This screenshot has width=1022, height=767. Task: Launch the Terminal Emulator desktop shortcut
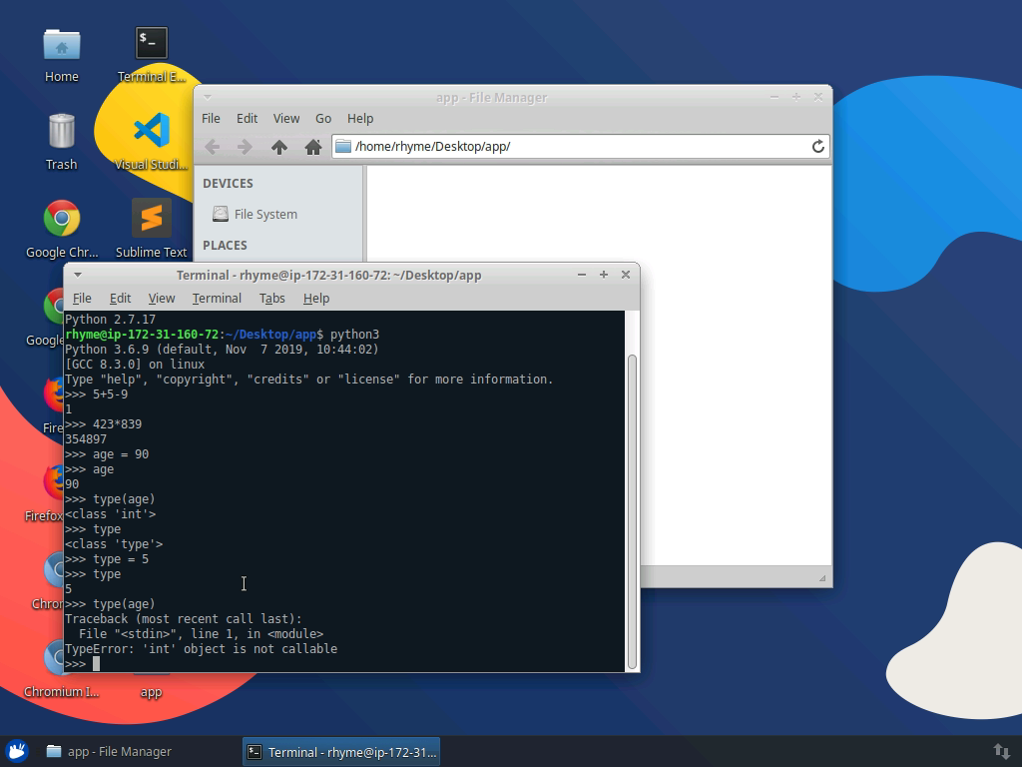coord(151,42)
